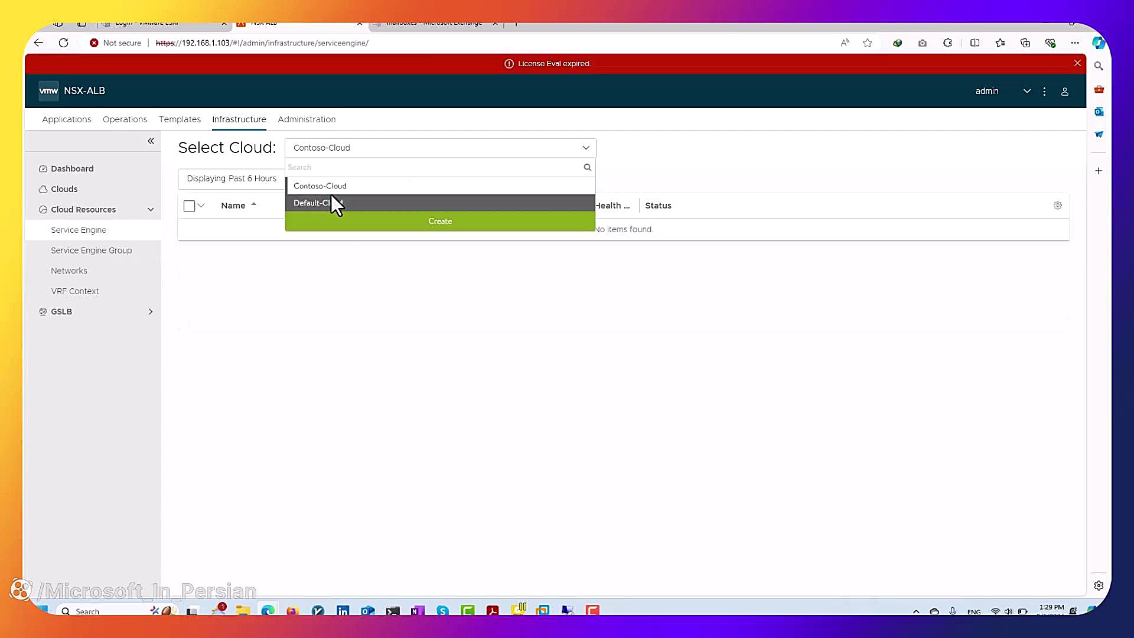
Task: Sort by the Name column
Action: pyautogui.click(x=233, y=206)
